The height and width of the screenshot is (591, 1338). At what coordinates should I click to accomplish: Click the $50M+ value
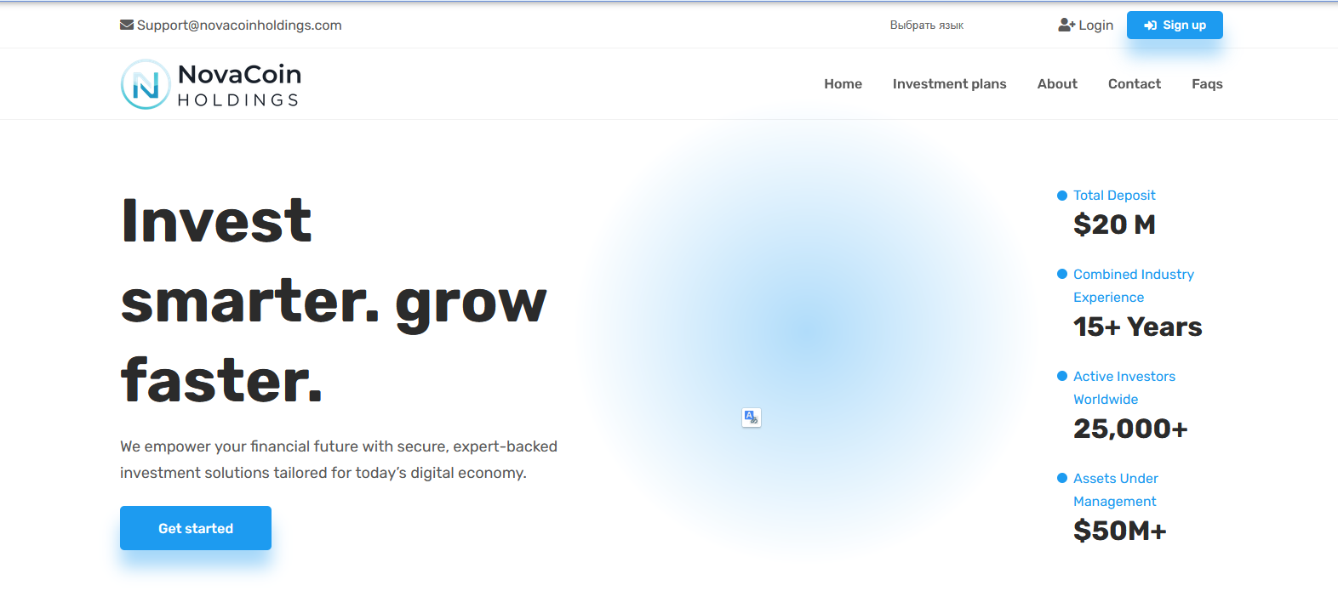click(x=1119, y=531)
